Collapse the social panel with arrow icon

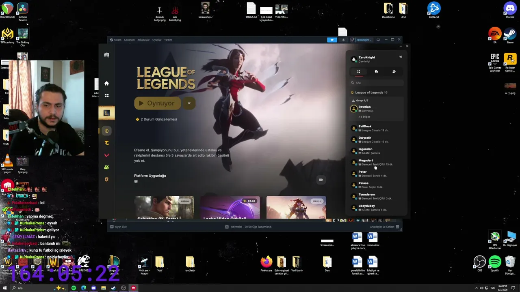401,57
